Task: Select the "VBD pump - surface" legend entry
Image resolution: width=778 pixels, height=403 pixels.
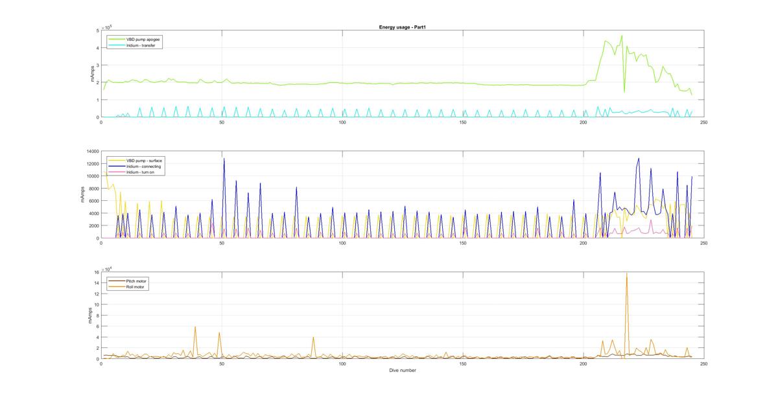Action: (x=135, y=160)
